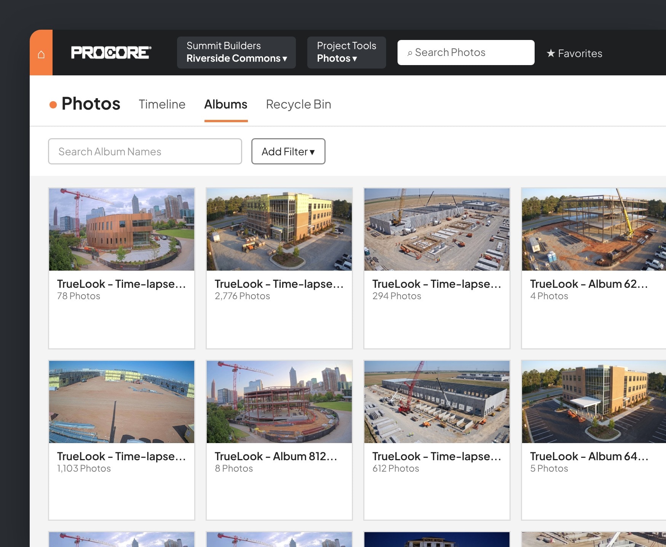The height and width of the screenshot is (547, 666).
Task: Click the Photos page heading
Action: (91, 104)
